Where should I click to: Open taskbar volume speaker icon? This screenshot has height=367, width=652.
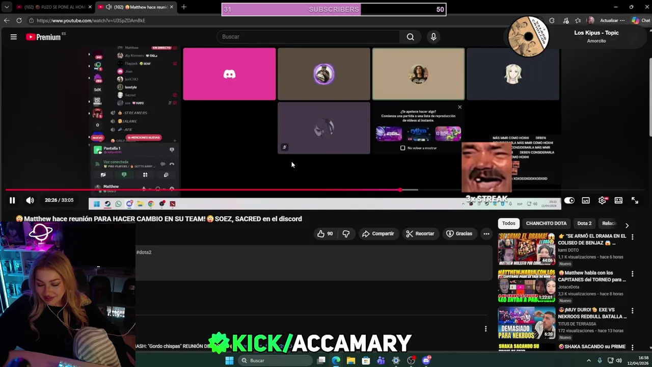pos(619,360)
